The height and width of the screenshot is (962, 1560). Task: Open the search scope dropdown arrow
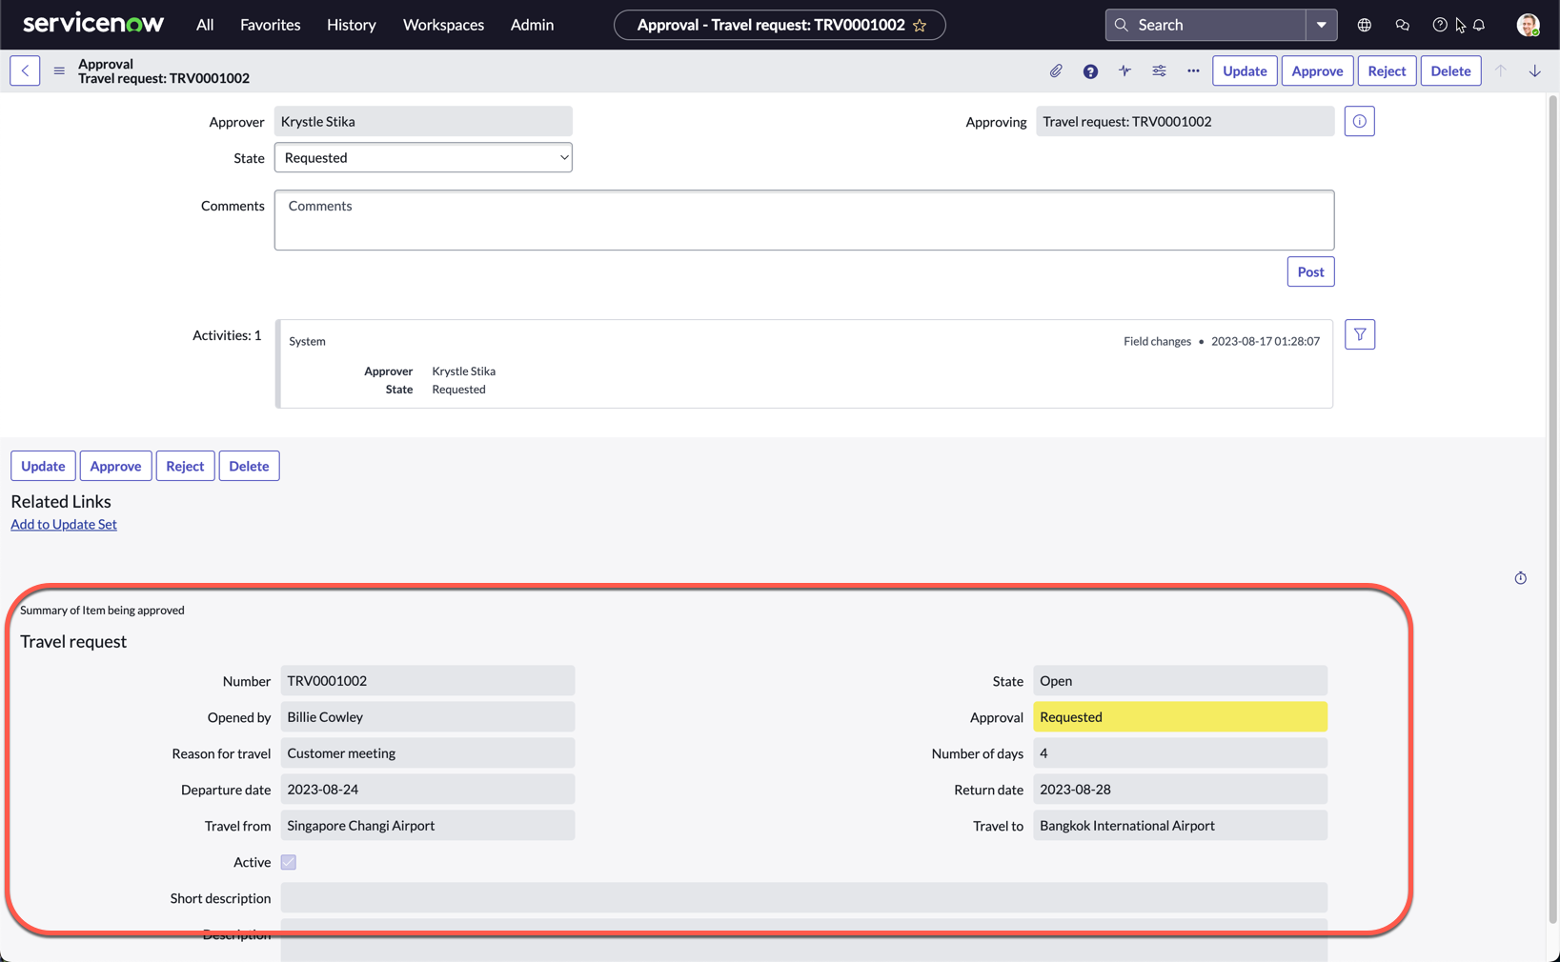click(x=1321, y=25)
